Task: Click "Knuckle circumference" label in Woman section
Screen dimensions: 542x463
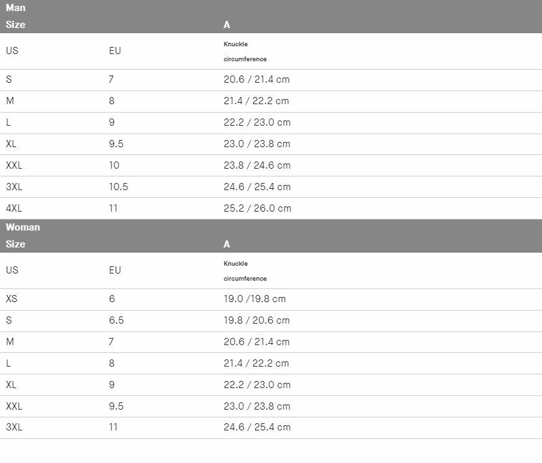Action: (245, 271)
